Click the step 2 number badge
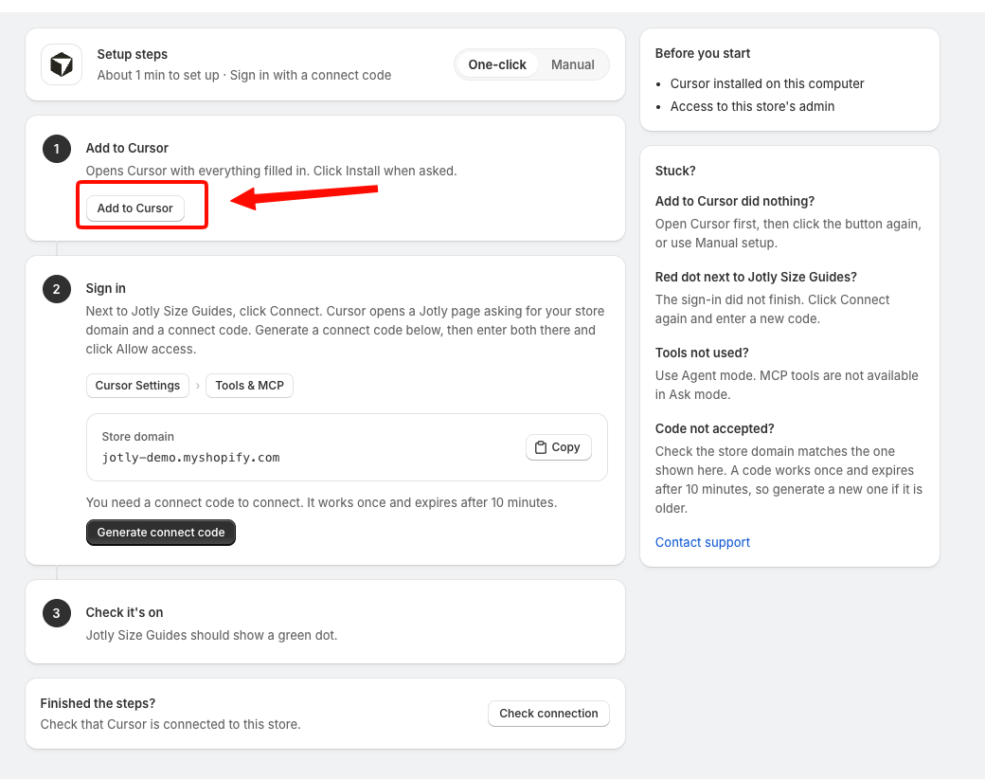Viewport: 985px width, 779px height. point(57,289)
